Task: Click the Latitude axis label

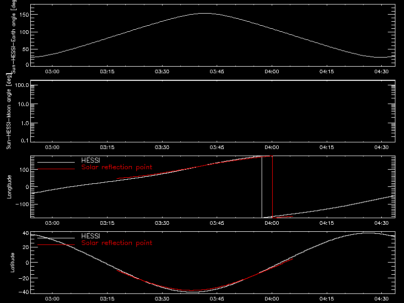Action: [12, 263]
